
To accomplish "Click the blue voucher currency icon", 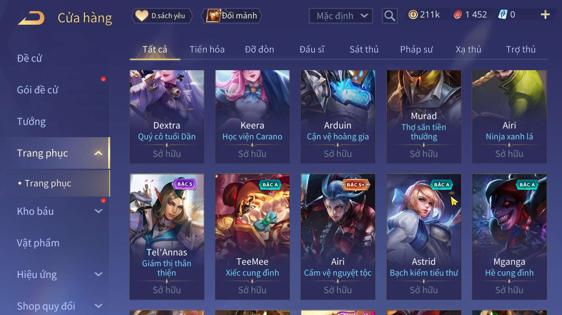I will click(503, 15).
